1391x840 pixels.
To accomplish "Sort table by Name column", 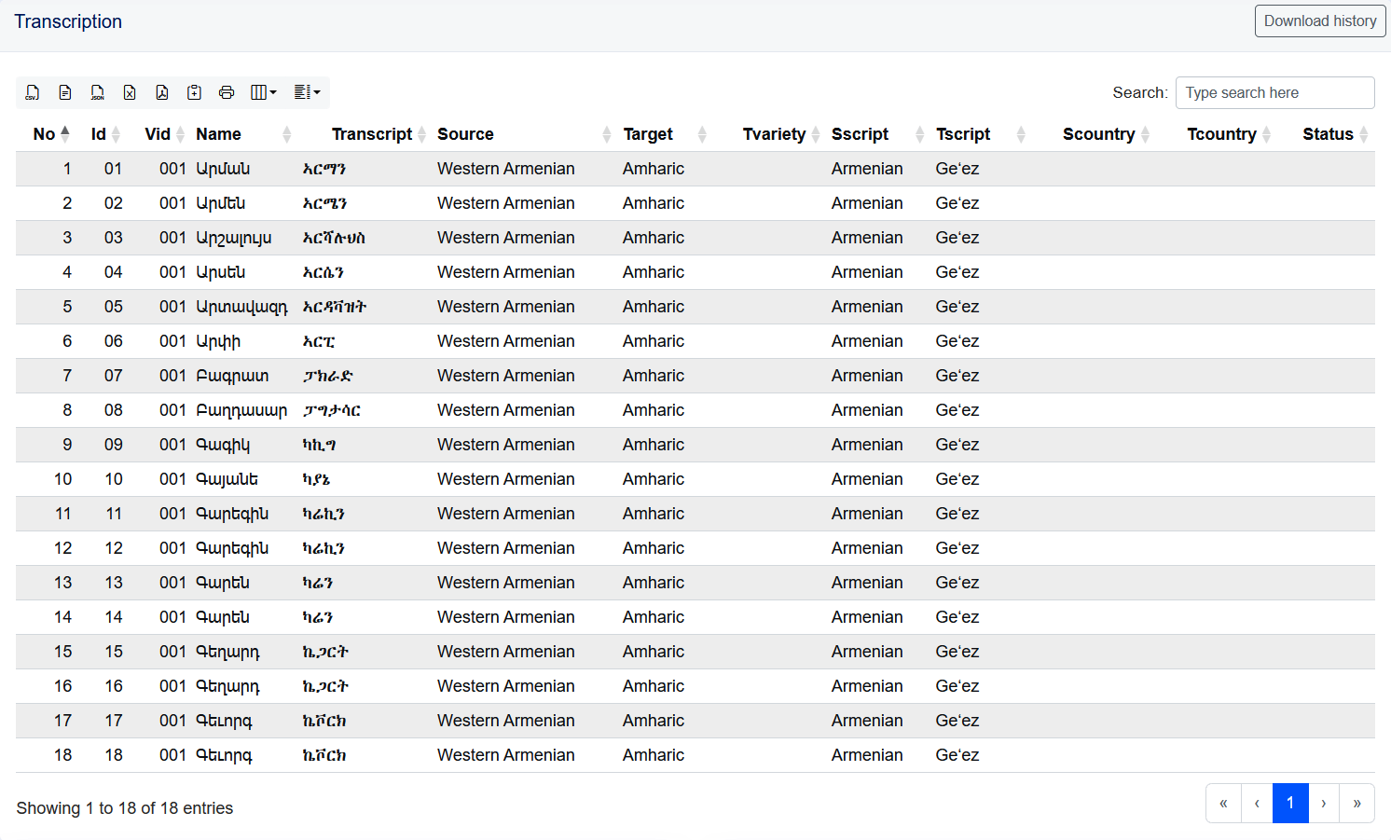I will (242, 134).
